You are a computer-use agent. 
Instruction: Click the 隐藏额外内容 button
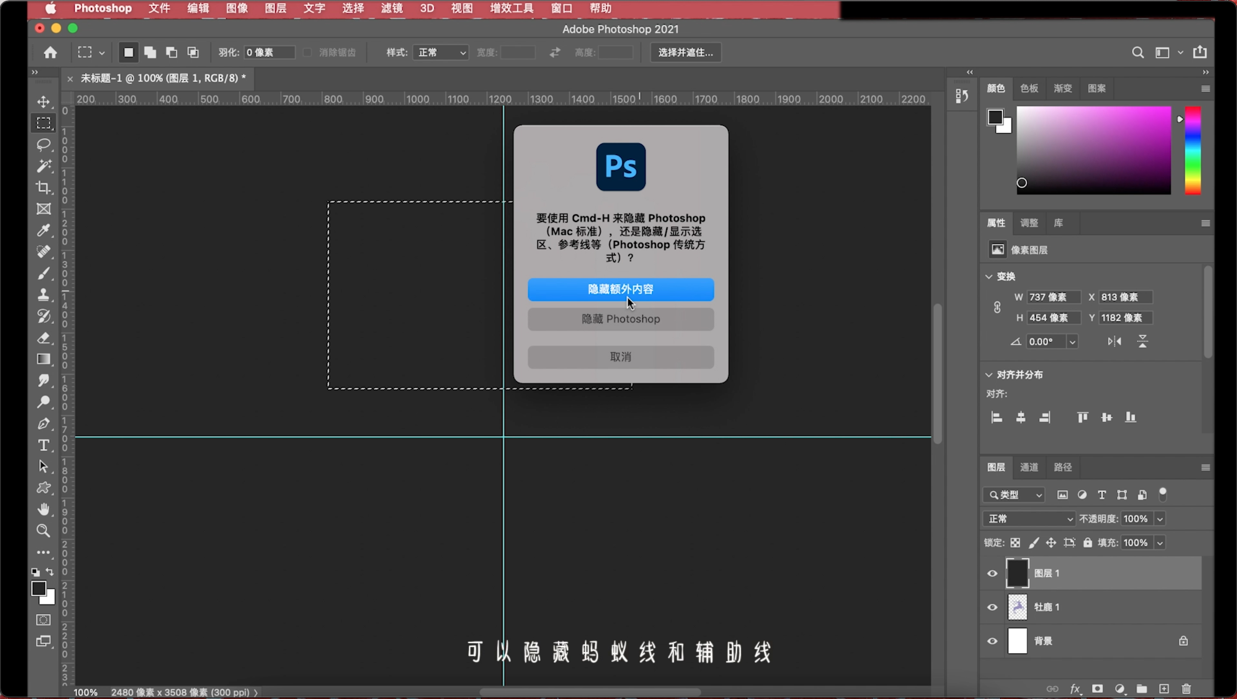pos(620,289)
